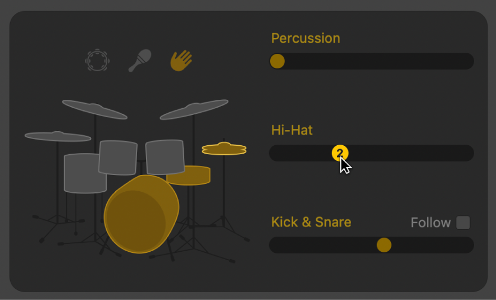Click the right rack tom
Screen dimensions: 496x300
point(165,157)
